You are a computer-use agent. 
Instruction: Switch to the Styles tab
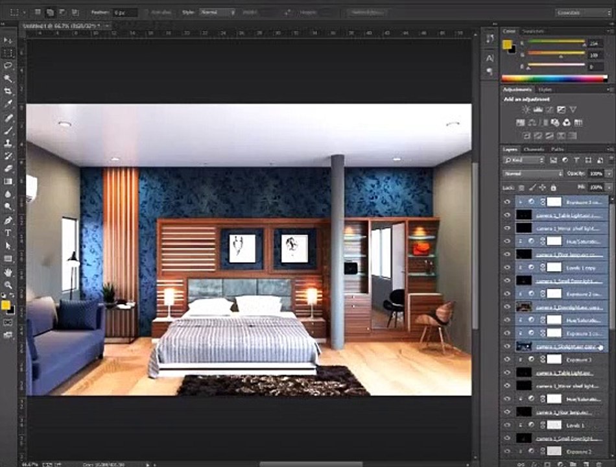pos(545,90)
